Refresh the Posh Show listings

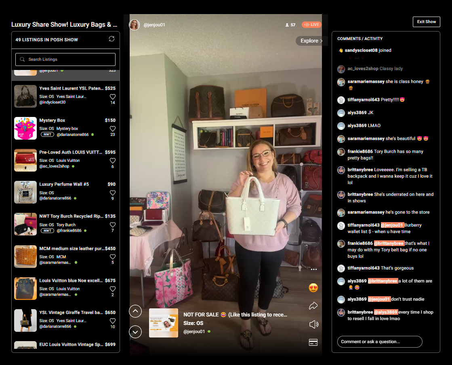point(112,39)
